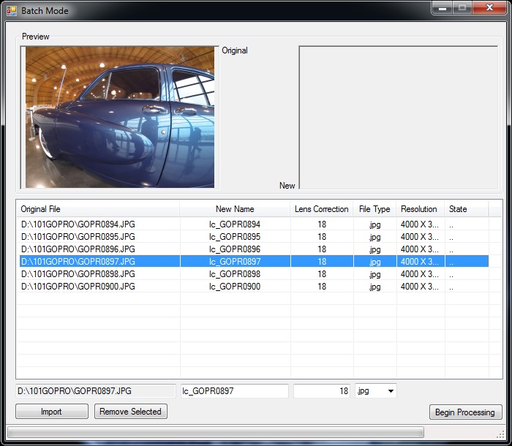Select row D:\101GOPRO\GOPR0894.JPG

(254, 224)
